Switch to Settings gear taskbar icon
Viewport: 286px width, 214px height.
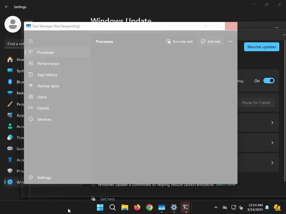click(174, 207)
